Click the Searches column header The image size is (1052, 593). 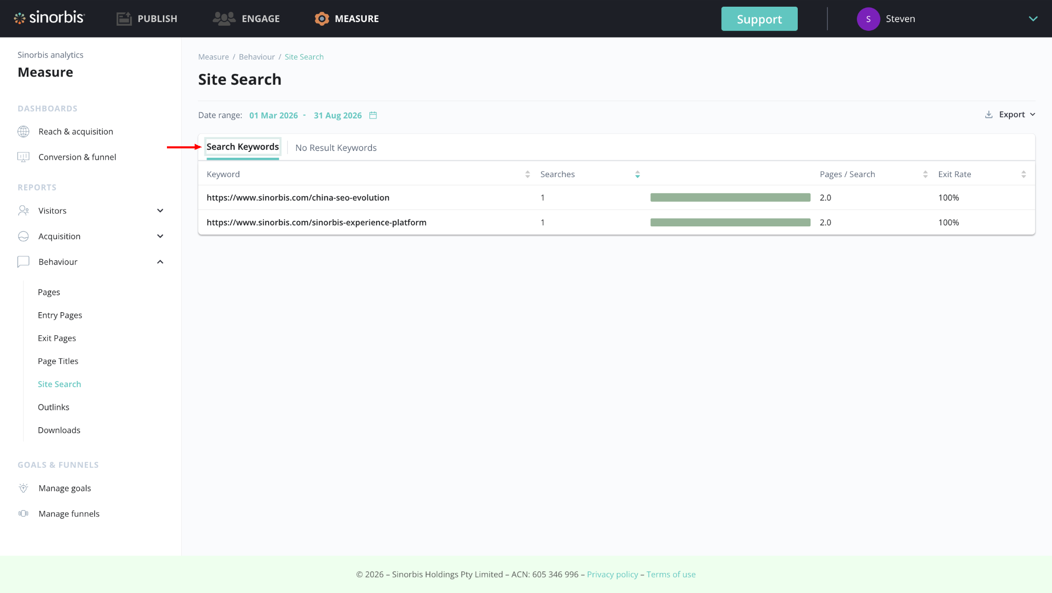(557, 175)
